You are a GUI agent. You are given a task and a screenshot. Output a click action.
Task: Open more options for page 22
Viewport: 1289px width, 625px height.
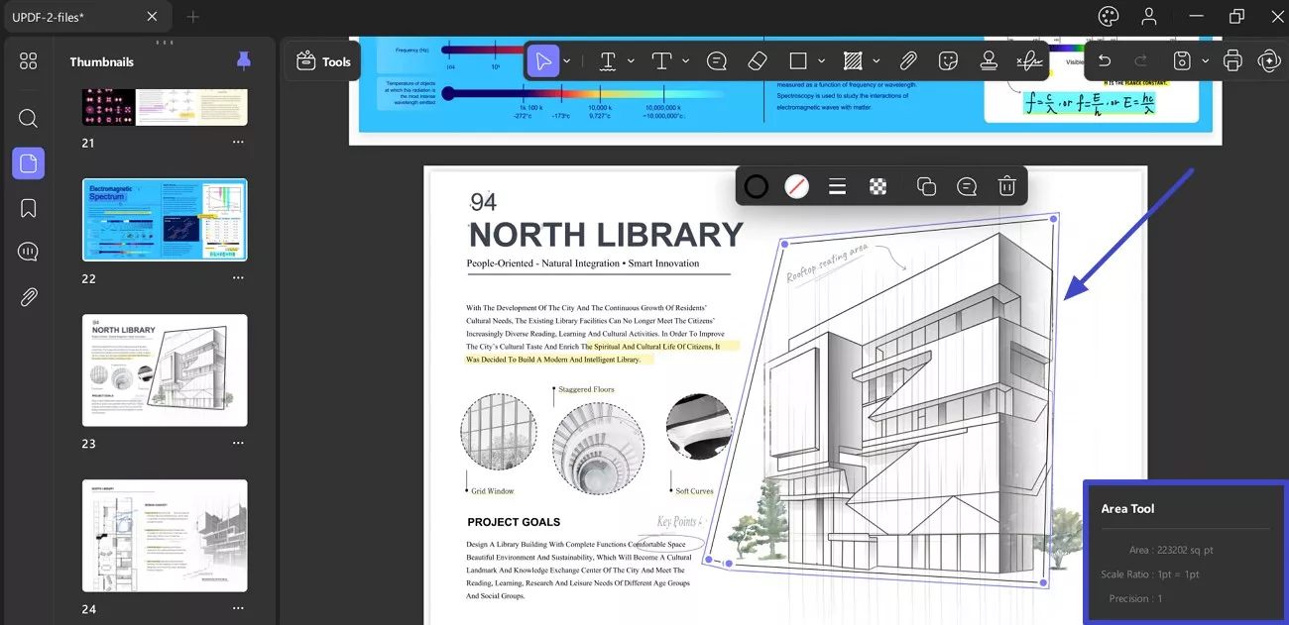[238, 278]
